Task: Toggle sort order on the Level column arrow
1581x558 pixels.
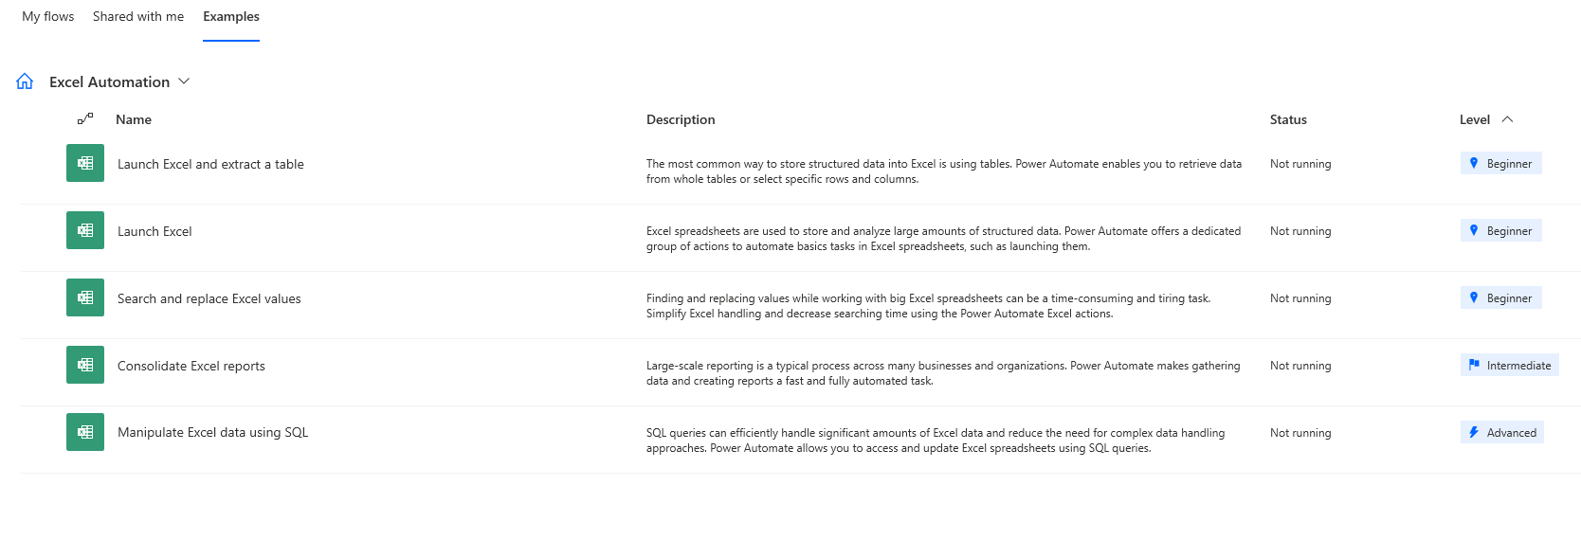Action: (1507, 119)
